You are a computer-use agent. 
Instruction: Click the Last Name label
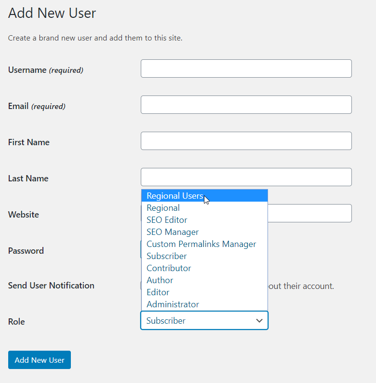(28, 178)
